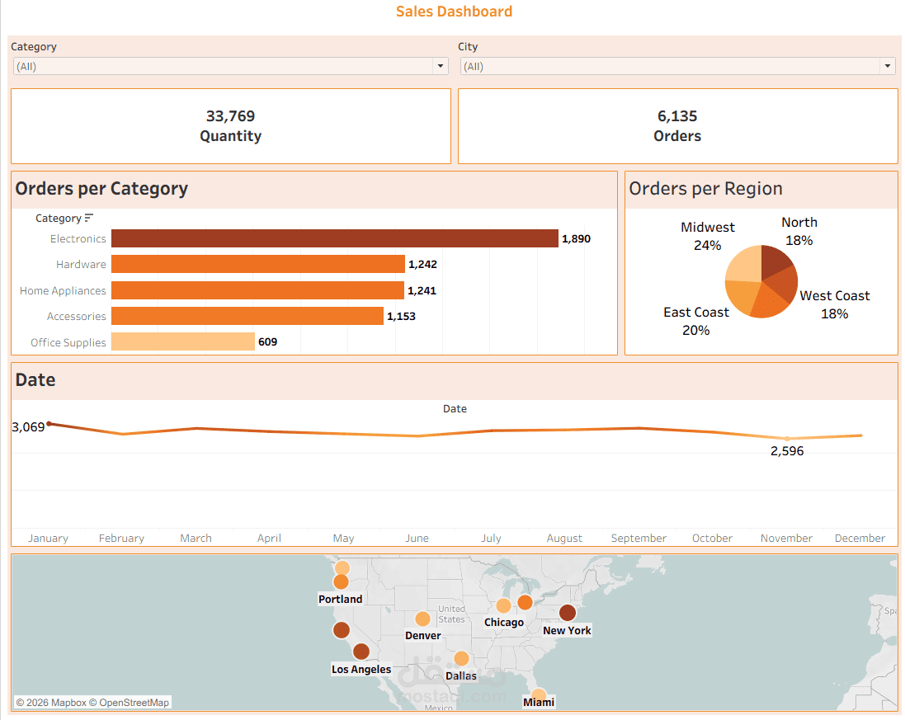
Task: Click the Dallas bubble on the map
Action: click(460, 658)
